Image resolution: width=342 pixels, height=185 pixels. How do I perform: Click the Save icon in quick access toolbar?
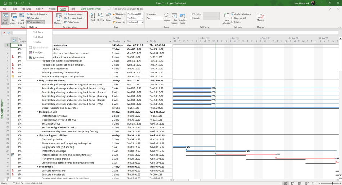click(x=5, y=3)
